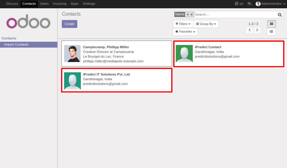Go to previous page of contacts

pos(249,30)
